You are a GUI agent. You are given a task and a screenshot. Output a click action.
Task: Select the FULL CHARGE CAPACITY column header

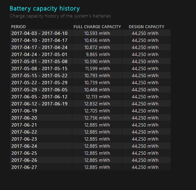coord(97,27)
